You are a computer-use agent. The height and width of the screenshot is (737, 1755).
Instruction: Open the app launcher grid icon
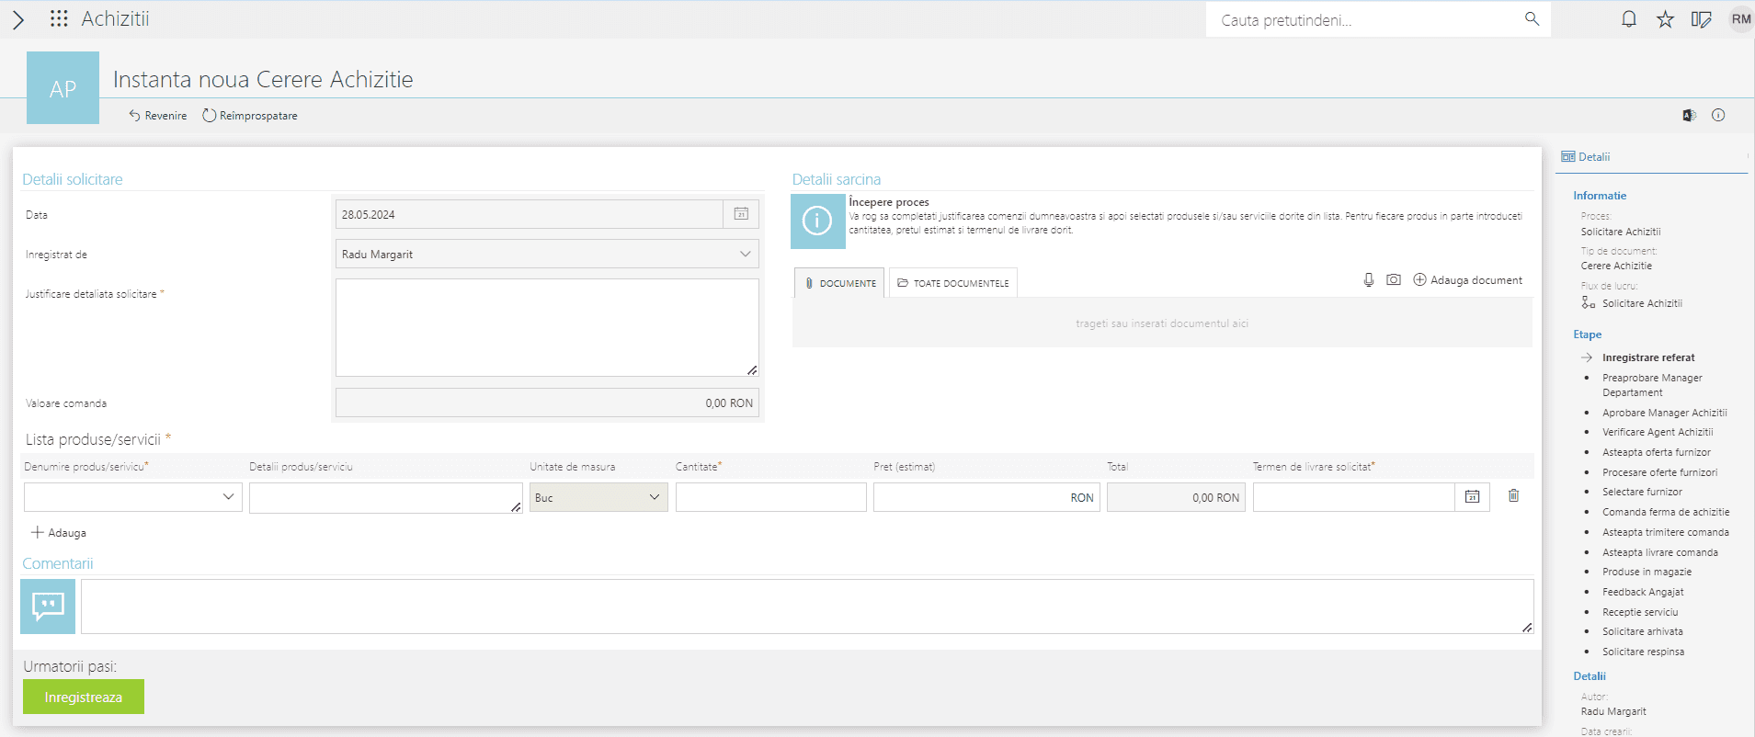click(59, 18)
